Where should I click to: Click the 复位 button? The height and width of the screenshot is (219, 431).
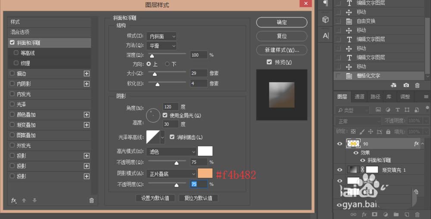coord(282,36)
